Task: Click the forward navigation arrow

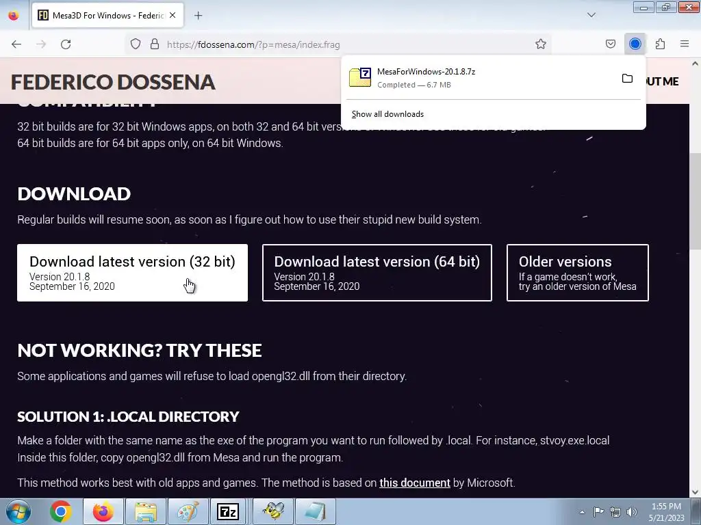Action: coord(41,44)
